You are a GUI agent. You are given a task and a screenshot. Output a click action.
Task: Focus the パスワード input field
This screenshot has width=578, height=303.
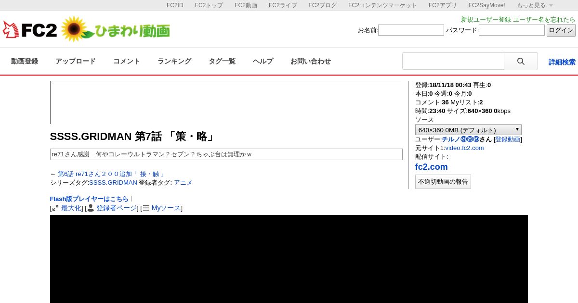pos(512,30)
